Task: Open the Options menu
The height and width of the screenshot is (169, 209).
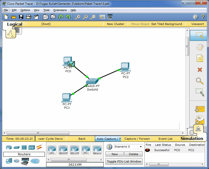Action: point(25,10)
